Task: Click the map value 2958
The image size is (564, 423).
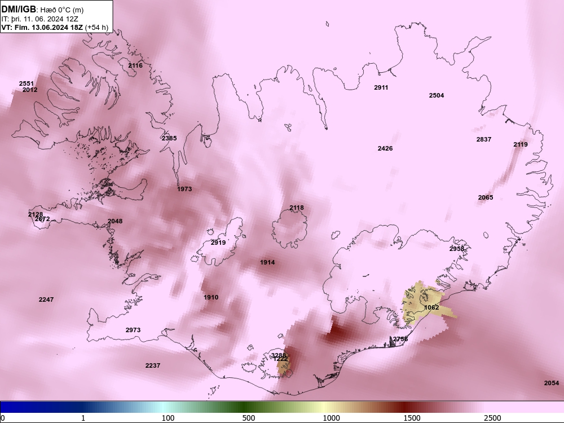Action: 457,249
